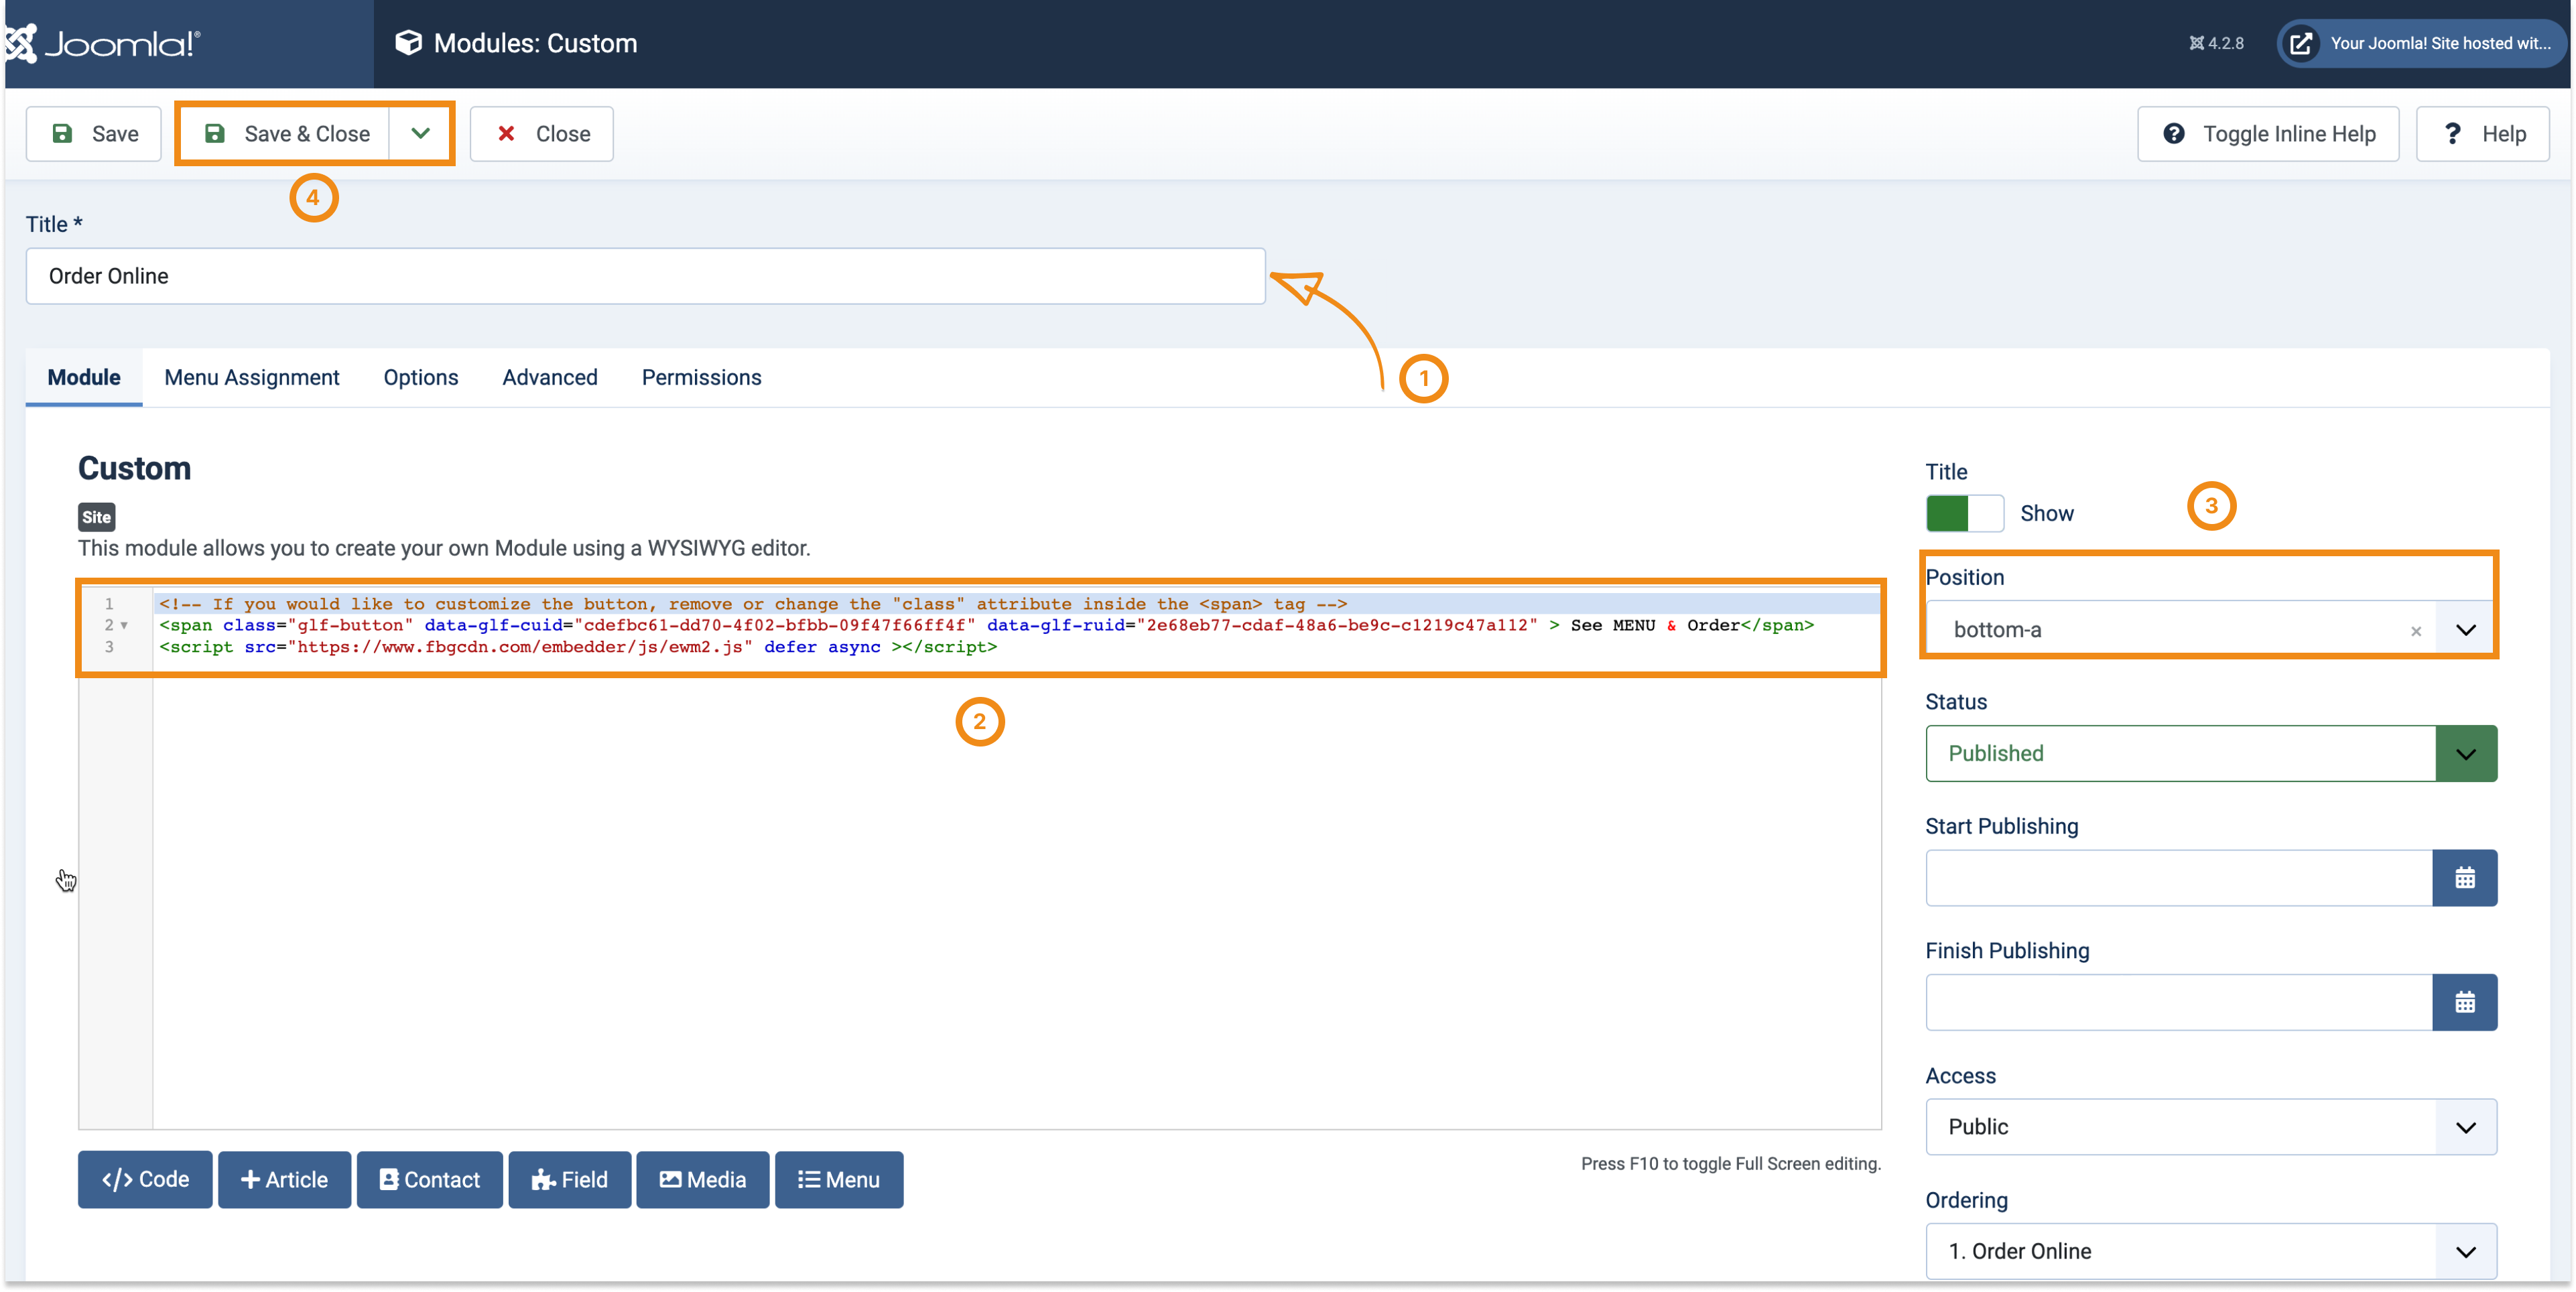Open the Menu Assignment tab

[x=252, y=377]
